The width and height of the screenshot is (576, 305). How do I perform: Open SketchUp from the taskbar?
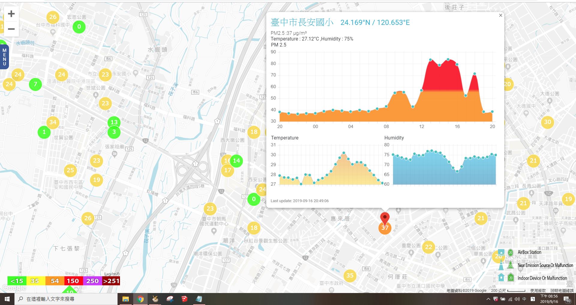184,299
